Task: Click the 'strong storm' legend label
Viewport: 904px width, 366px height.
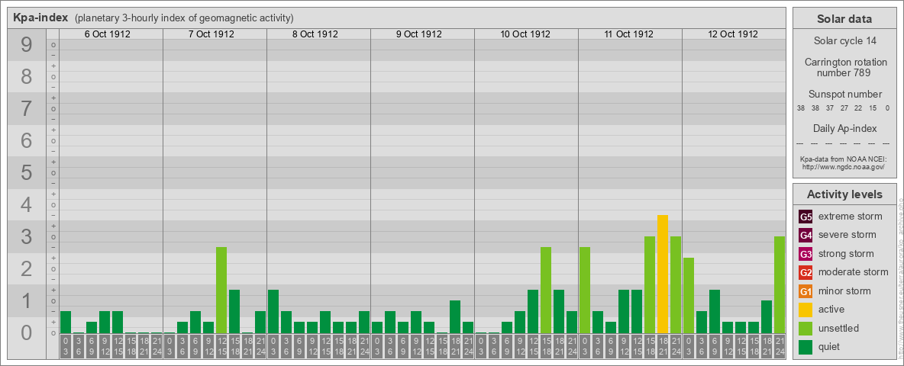Action: (846, 254)
